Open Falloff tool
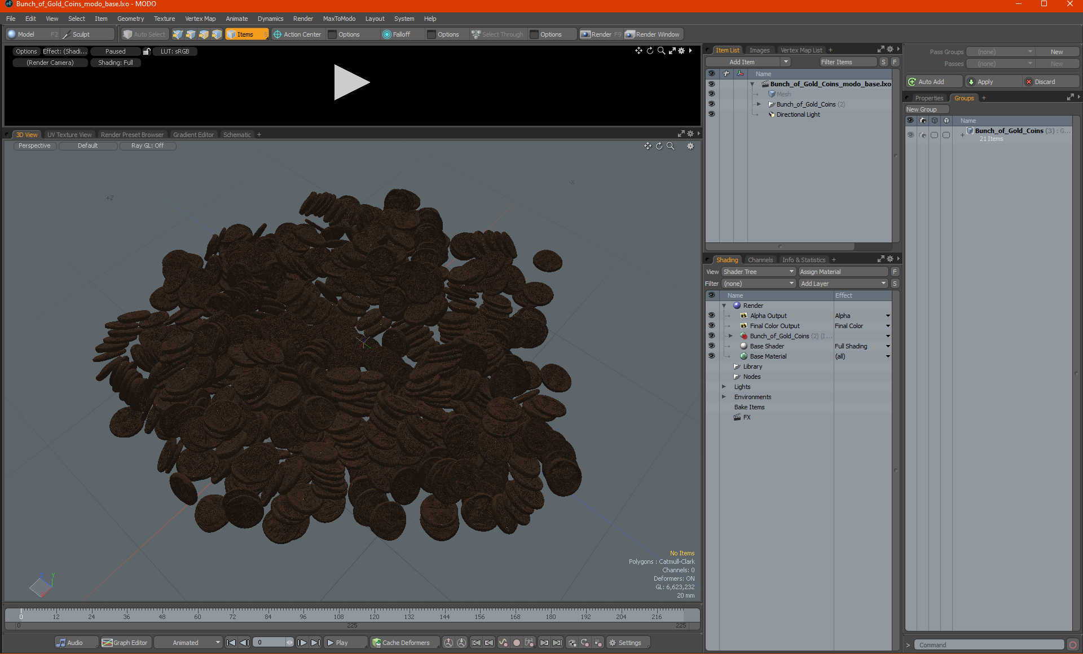 tap(397, 34)
